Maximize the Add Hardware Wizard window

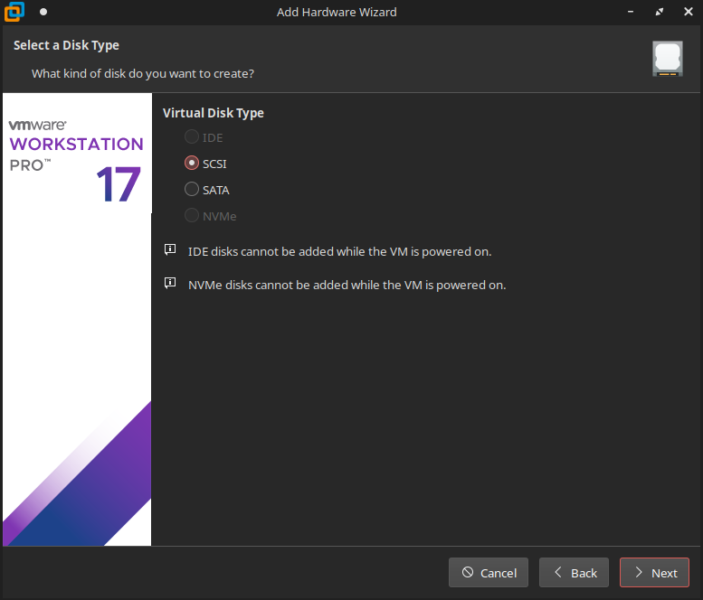pyautogui.click(x=658, y=12)
